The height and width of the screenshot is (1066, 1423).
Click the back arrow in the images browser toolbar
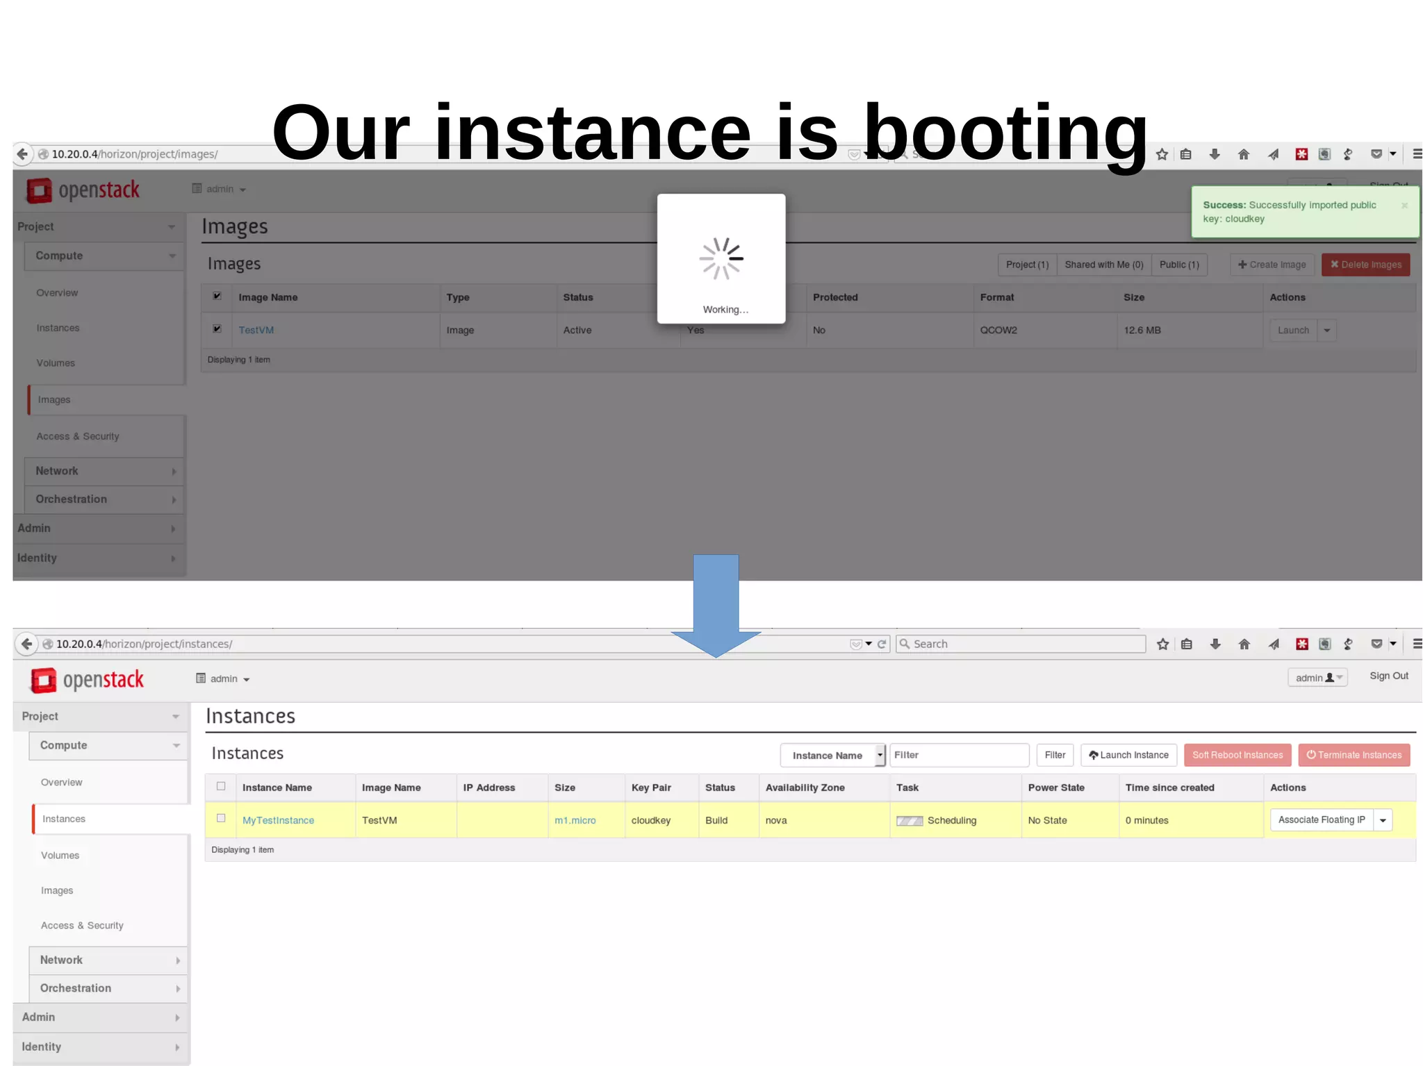click(22, 154)
